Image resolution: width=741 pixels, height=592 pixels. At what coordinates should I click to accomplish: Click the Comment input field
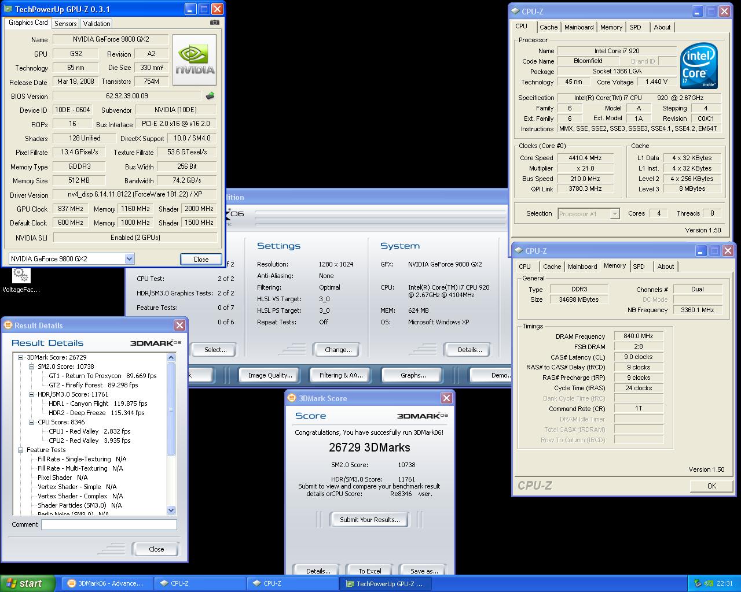109,524
